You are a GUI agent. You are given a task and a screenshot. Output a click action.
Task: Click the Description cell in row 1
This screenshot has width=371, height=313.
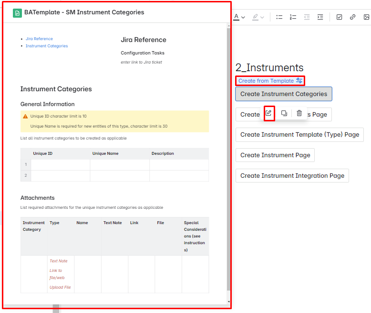pos(179,164)
